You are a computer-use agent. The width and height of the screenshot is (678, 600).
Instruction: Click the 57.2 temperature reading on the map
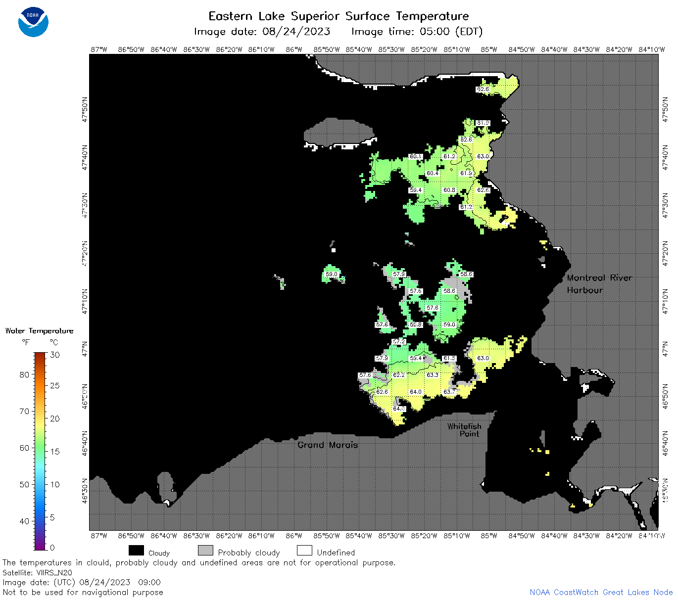[x=399, y=342]
